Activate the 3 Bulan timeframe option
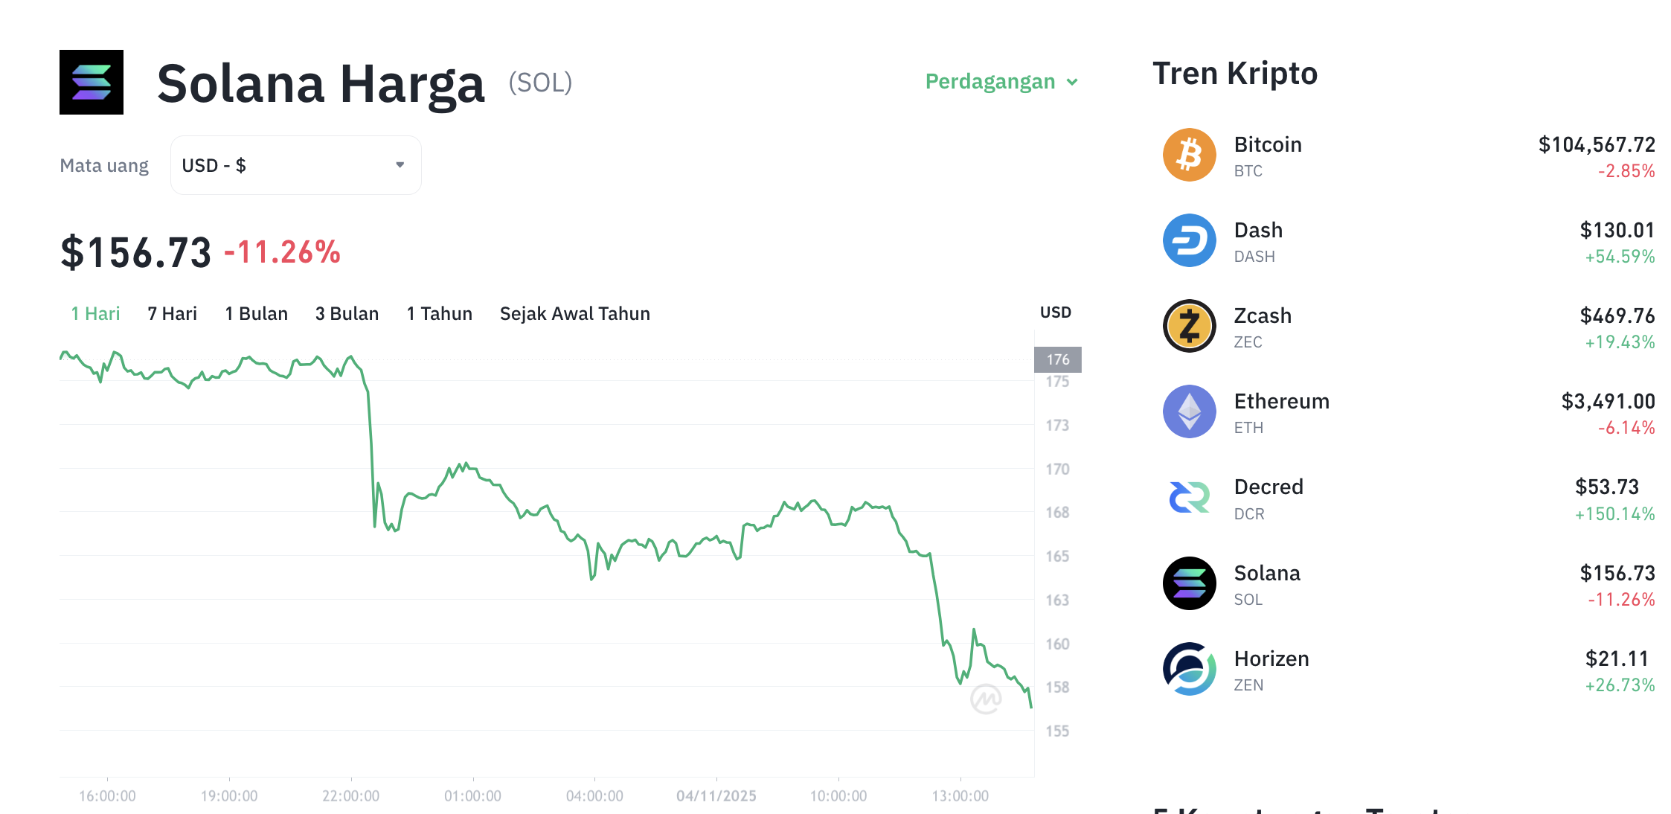 point(347,313)
